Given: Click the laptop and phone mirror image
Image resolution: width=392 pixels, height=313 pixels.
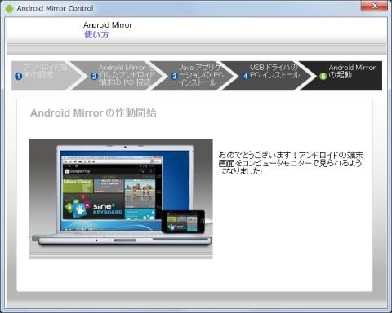Looking at the screenshot, I should click(121, 199).
